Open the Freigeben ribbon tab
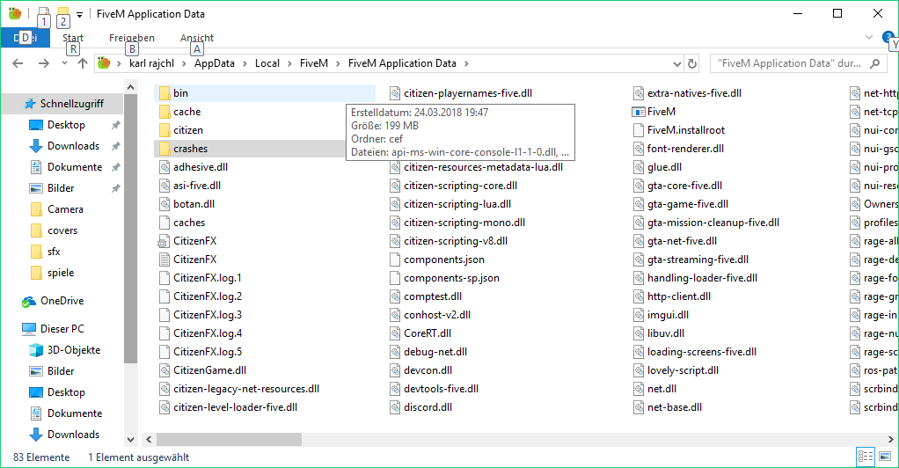The height and width of the screenshot is (468, 899). point(132,38)
